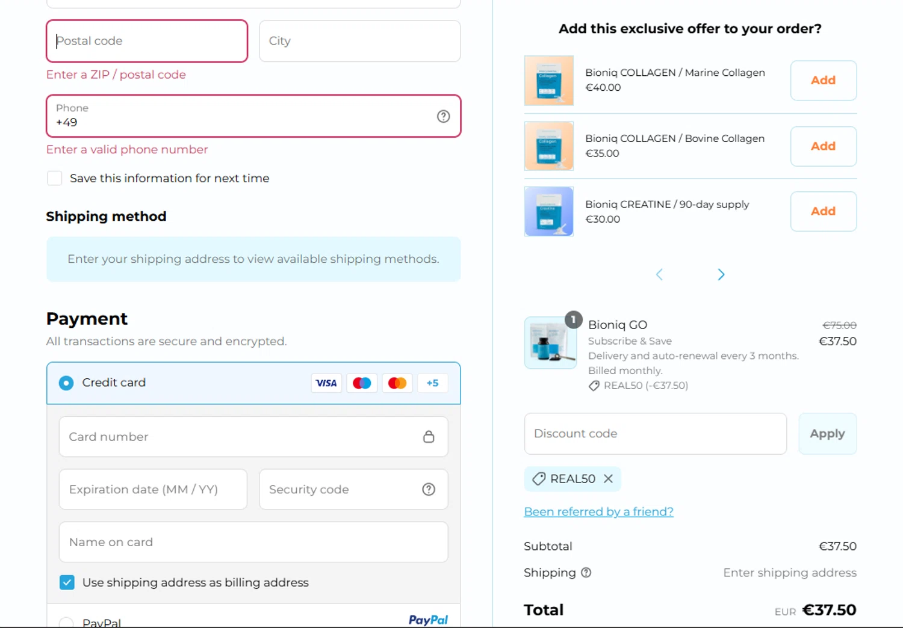
Task: Select the Credit card payment option
Action: pos(66,383)
